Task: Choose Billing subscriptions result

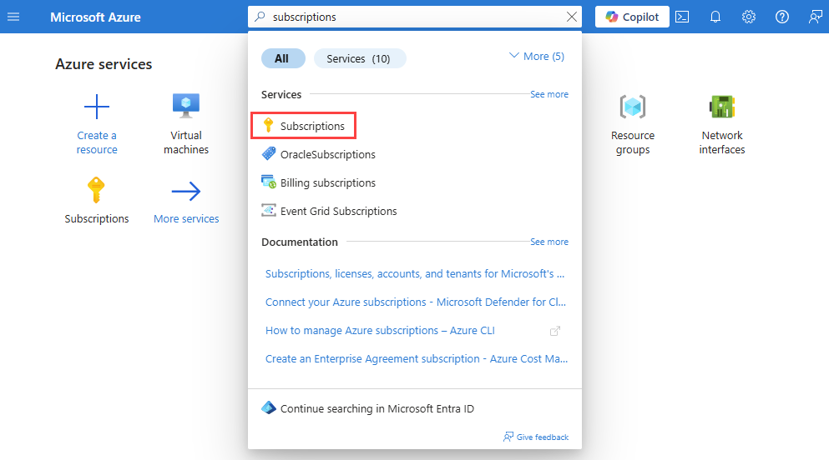Action: (327, 182)
